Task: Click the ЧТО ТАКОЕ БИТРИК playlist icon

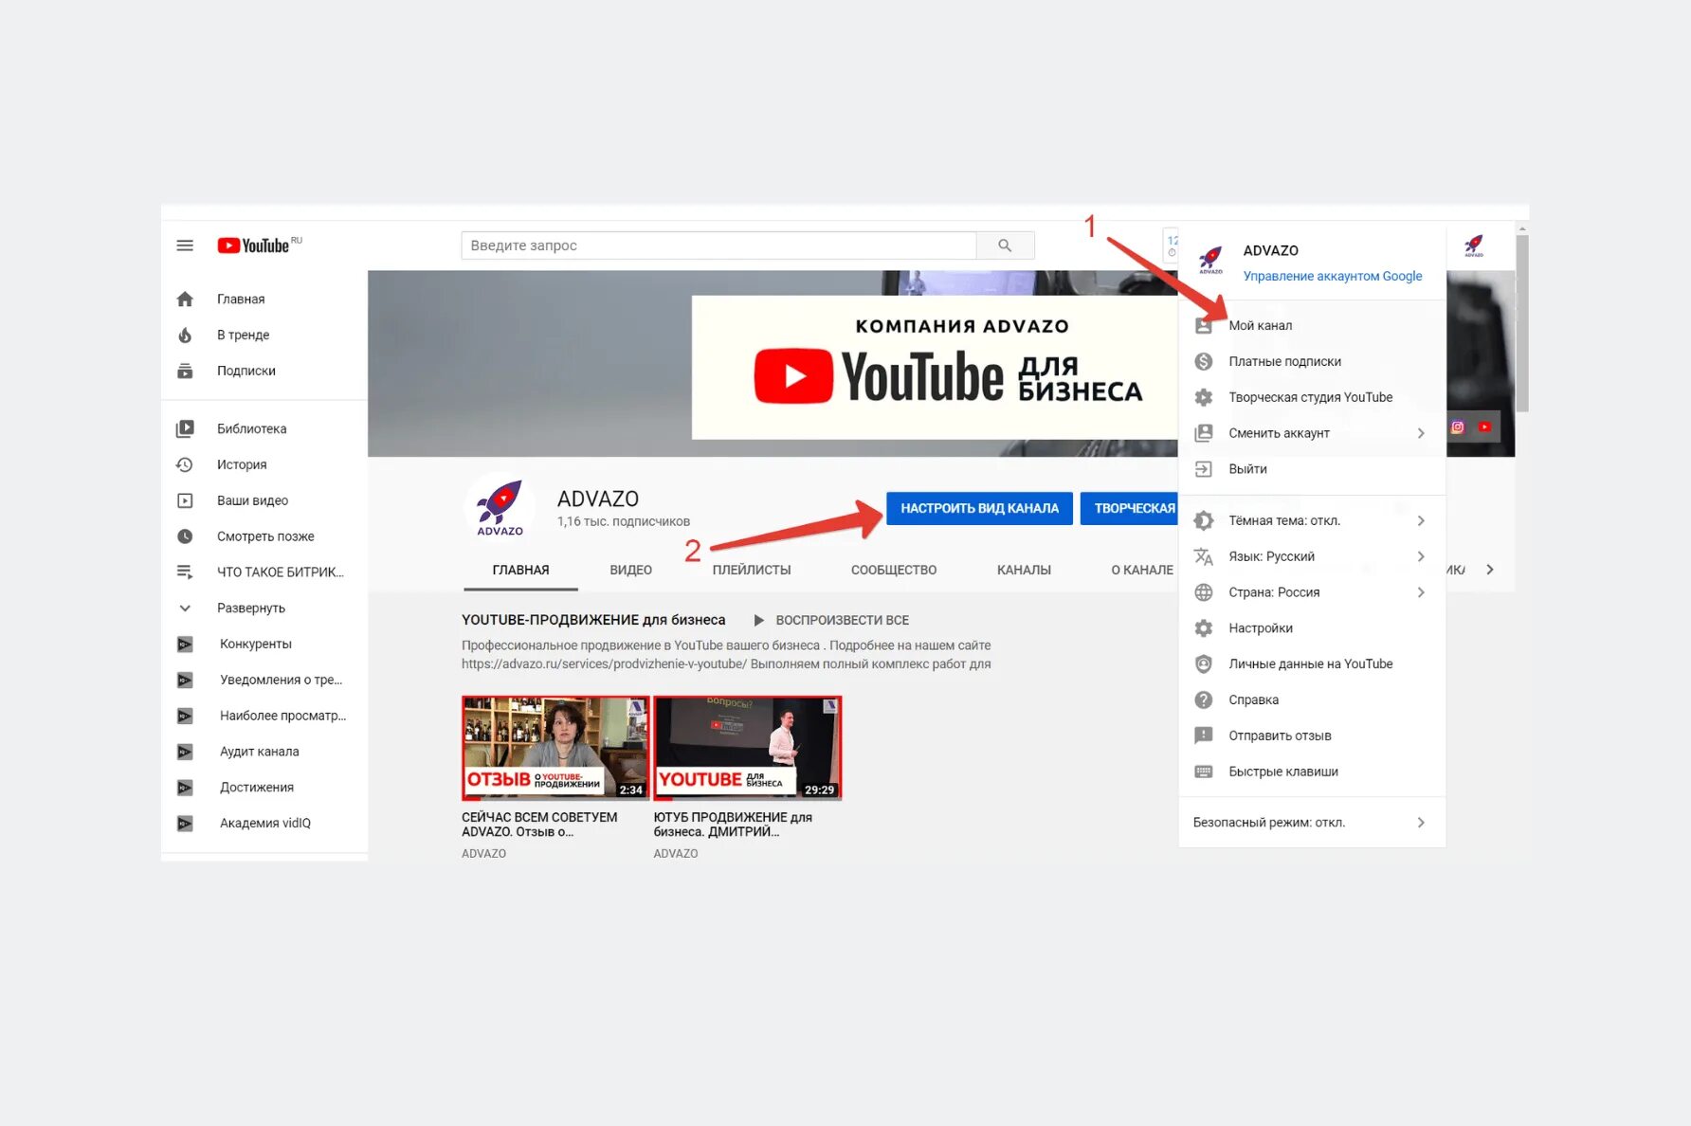Action: coord(185,572)
